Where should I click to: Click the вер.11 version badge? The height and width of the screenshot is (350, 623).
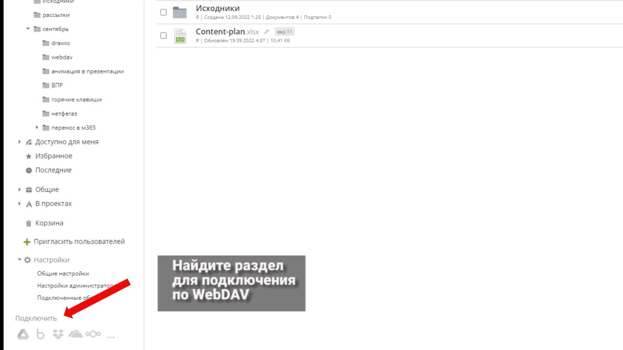coord(284,32)
